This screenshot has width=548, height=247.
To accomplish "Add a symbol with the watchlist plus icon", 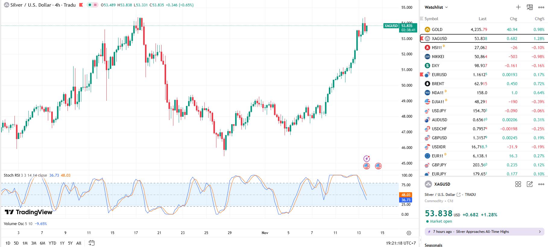I will (x=518, y=7).
